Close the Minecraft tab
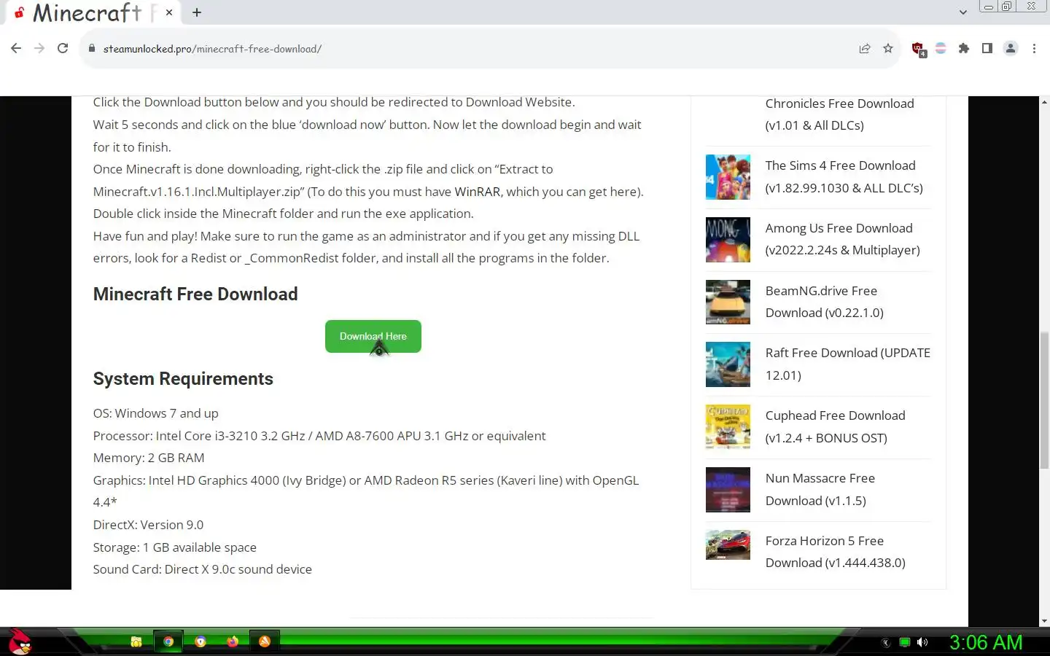1050x656 pixels. click(169, 12)
